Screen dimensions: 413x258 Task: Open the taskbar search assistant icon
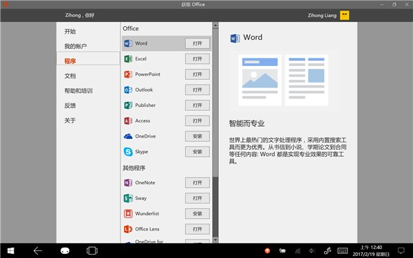coord(65,250)
